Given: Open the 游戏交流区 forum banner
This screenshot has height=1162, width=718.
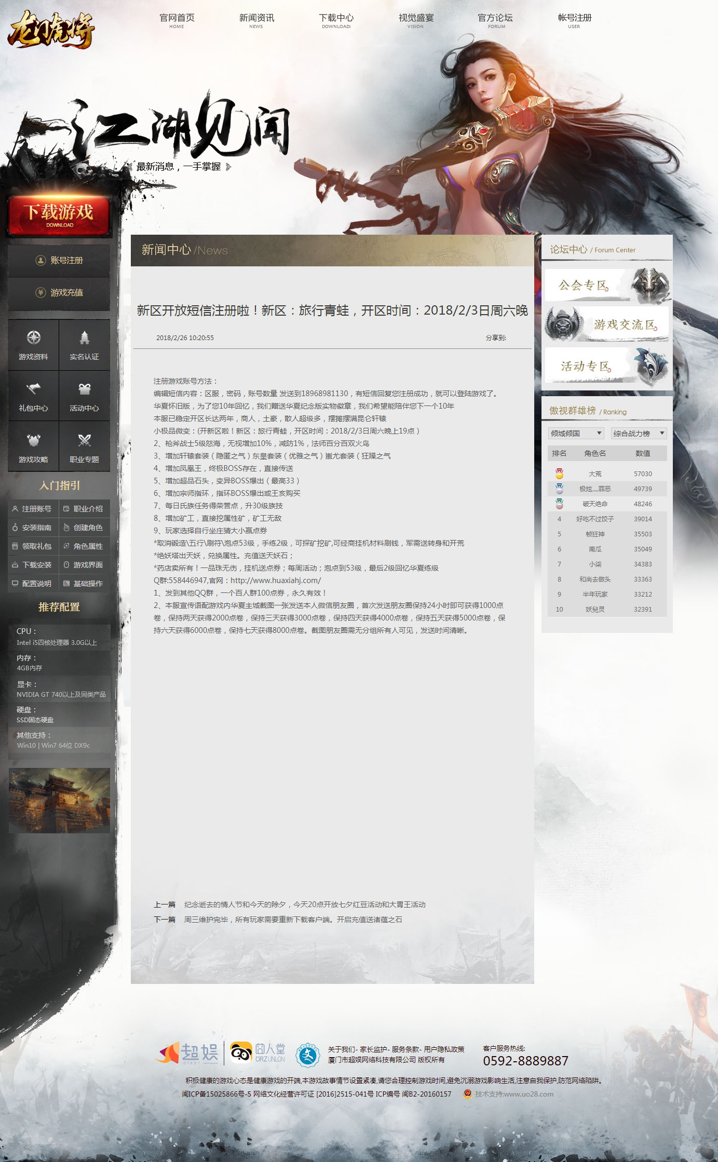Looking at the screenshot, I should pyautogui.click(x=607, y=324).
